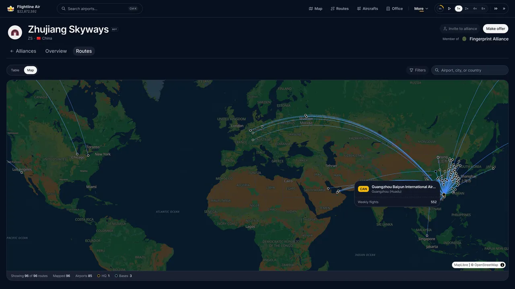
Task: Click the Chicago airport marker
Action: click(x=77, y=154)
